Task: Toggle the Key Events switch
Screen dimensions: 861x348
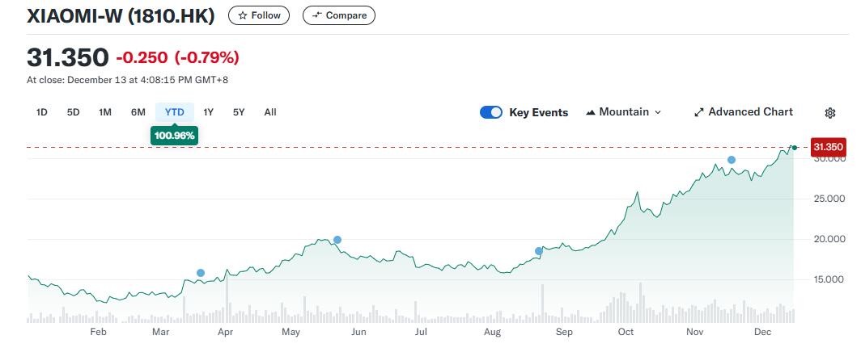Action: pyautogui.click(x=491, y=112)
